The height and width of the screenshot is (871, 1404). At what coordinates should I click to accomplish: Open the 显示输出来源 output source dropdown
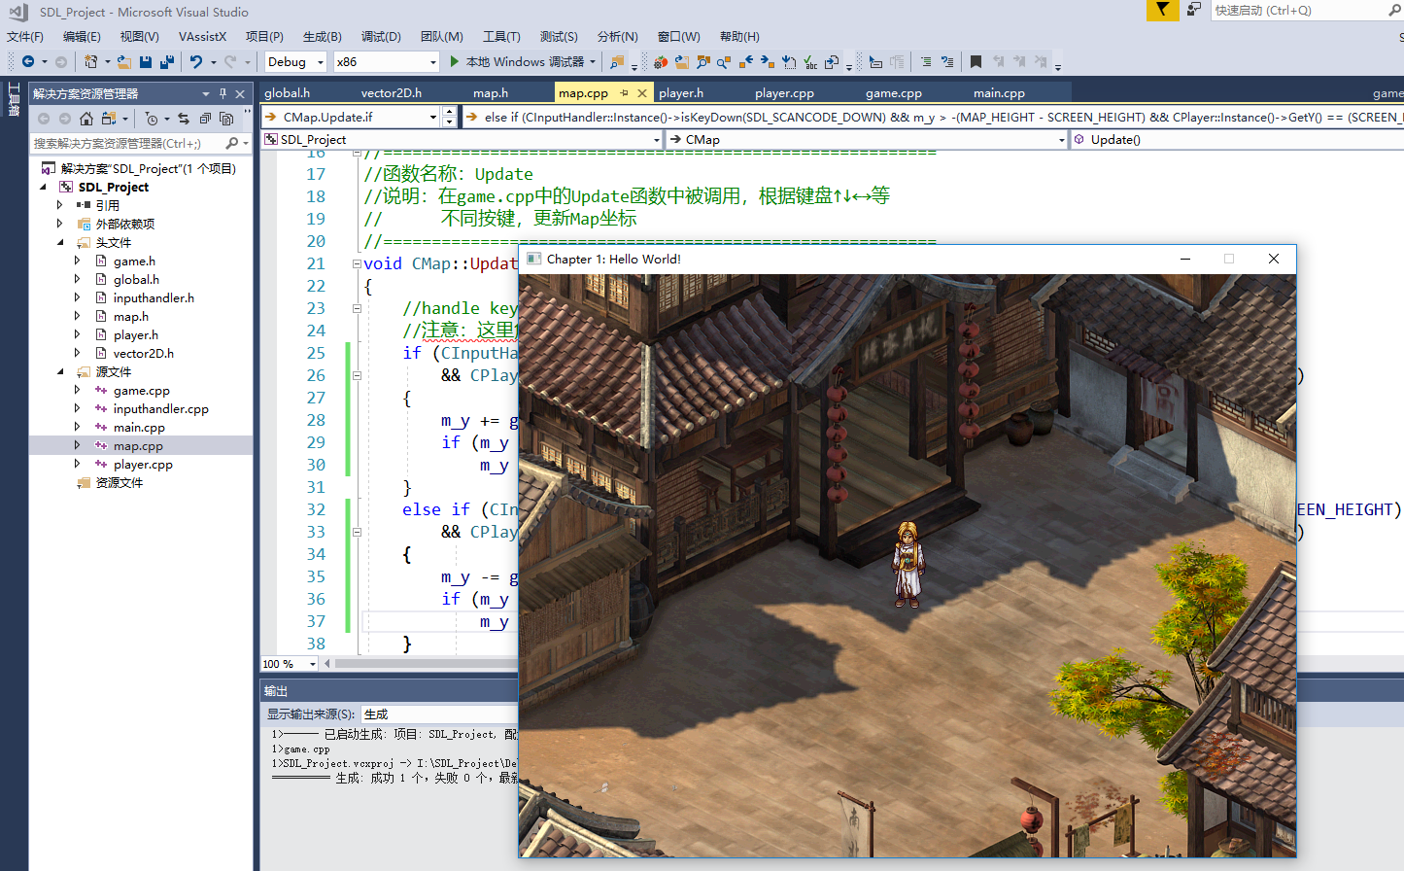[439, 714]
